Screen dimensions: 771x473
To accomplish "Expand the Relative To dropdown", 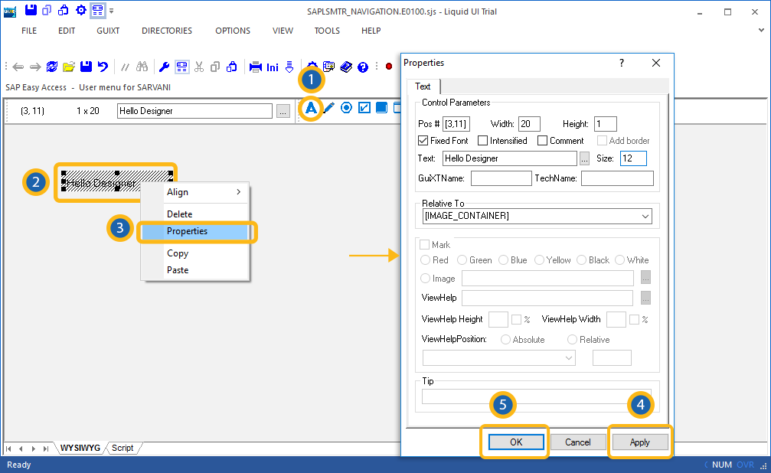I will (646, 217).
